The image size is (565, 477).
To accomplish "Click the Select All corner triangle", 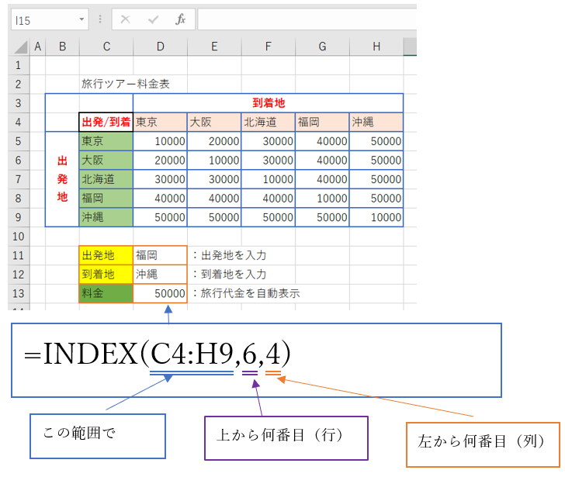I will (x=19, y=47).
